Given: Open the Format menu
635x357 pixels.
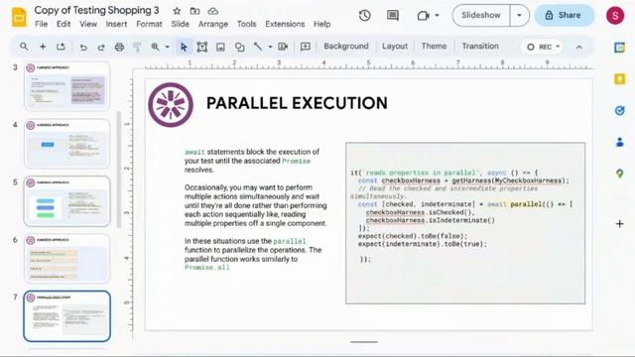Looking at the screenshot, I should (x=149, y=24).
